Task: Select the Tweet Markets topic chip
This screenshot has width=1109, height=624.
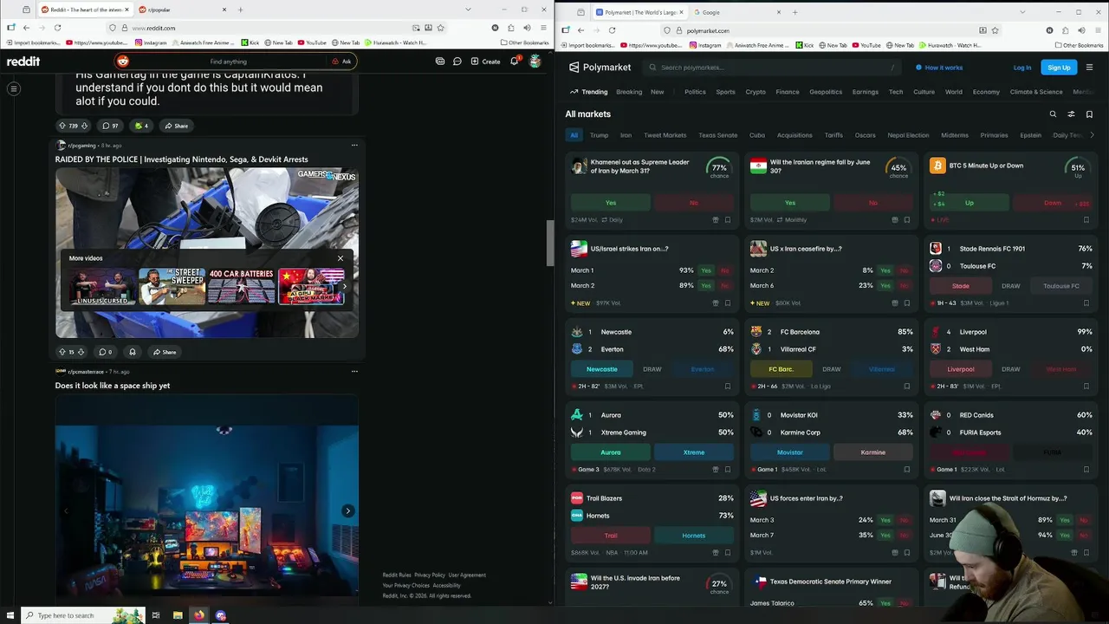Action: (x=665, y=135)
